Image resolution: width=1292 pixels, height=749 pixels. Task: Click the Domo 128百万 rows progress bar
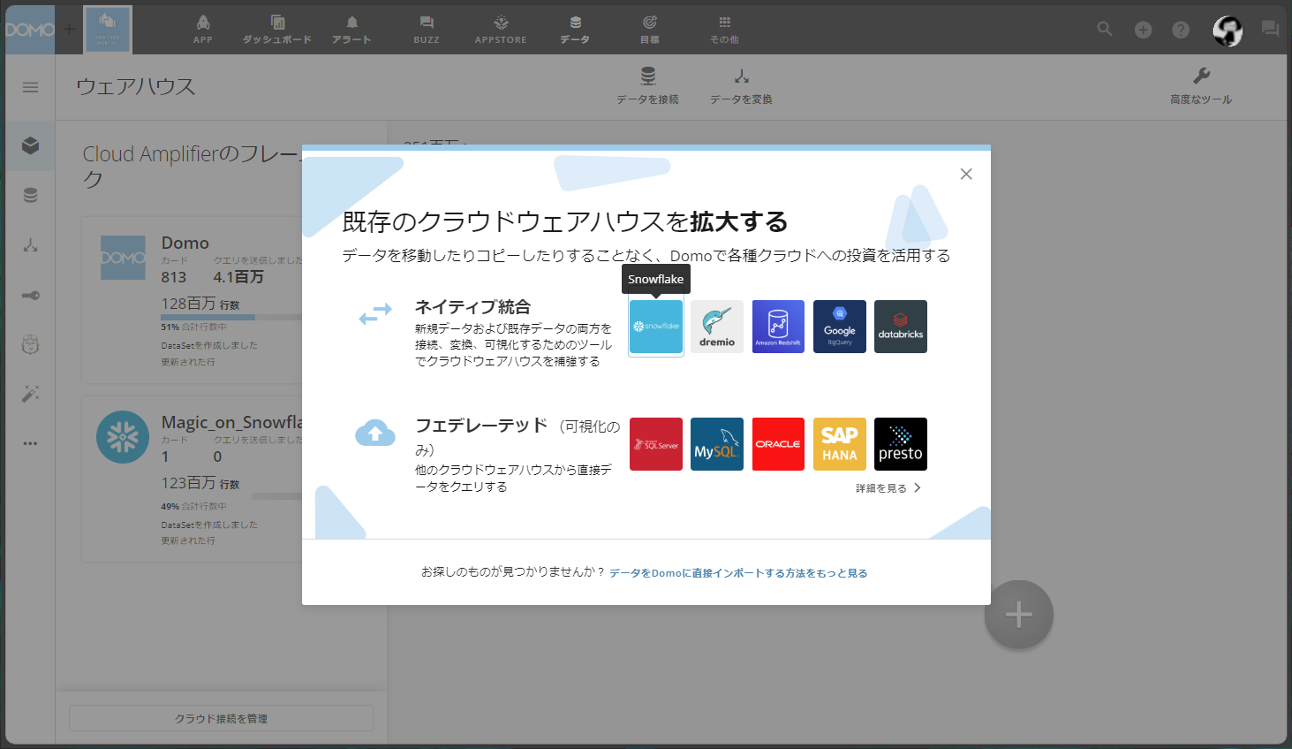point(231,317)
